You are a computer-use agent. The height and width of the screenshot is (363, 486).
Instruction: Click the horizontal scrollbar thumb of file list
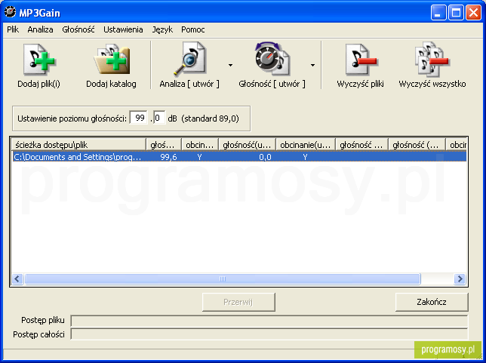(222, 279)
